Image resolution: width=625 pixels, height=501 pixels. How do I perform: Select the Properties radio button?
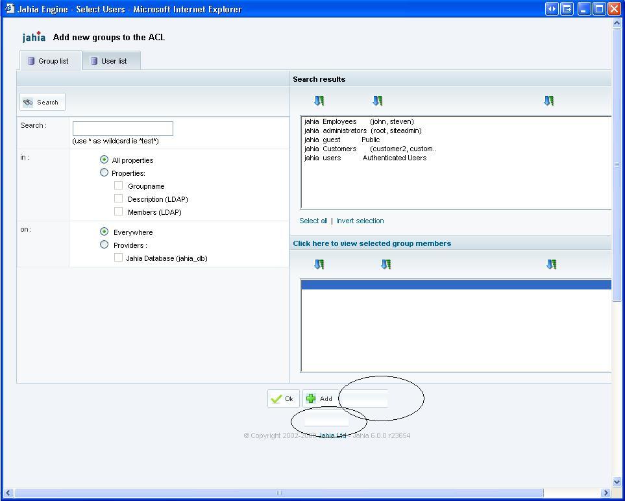[104, 173]
